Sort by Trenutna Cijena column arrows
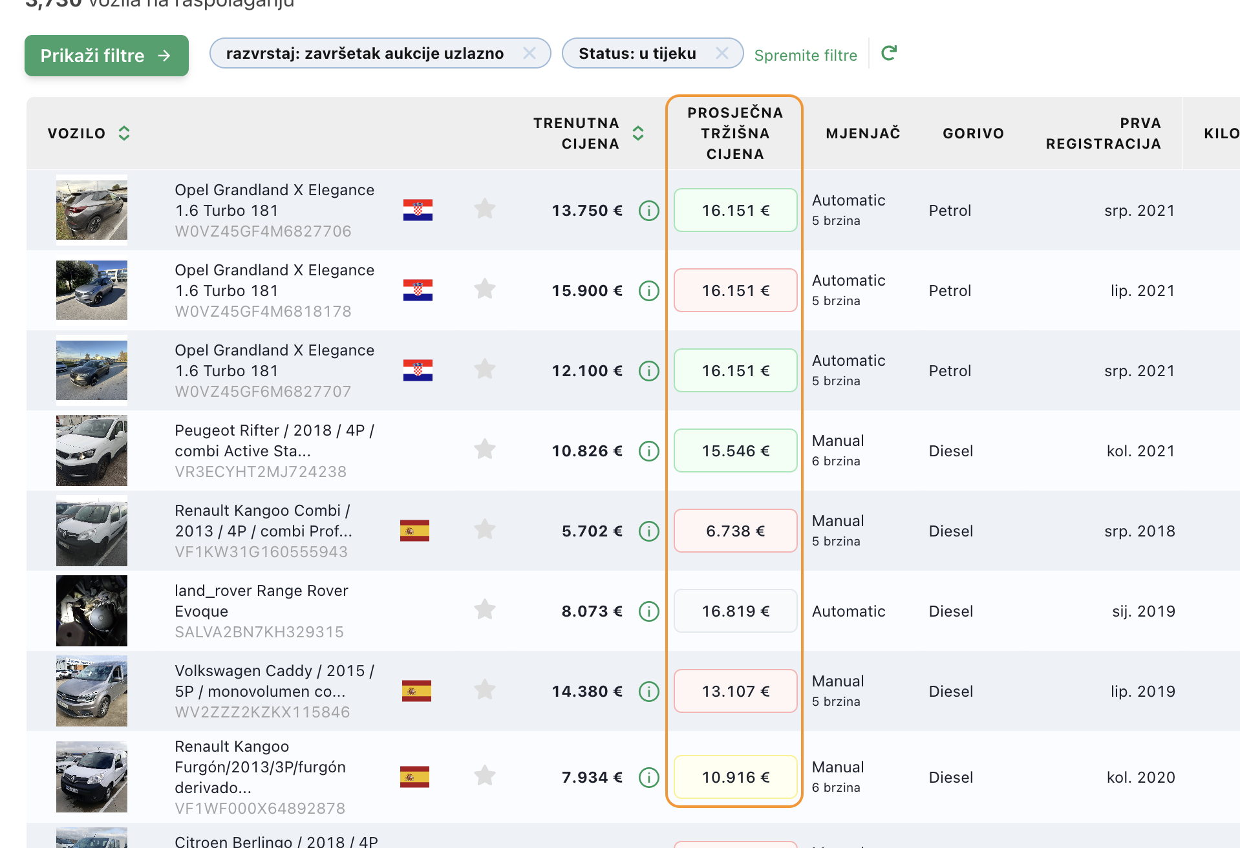The width and height of the screenshot is (1240, 848). pyautogui.click(x=638, y=133)
